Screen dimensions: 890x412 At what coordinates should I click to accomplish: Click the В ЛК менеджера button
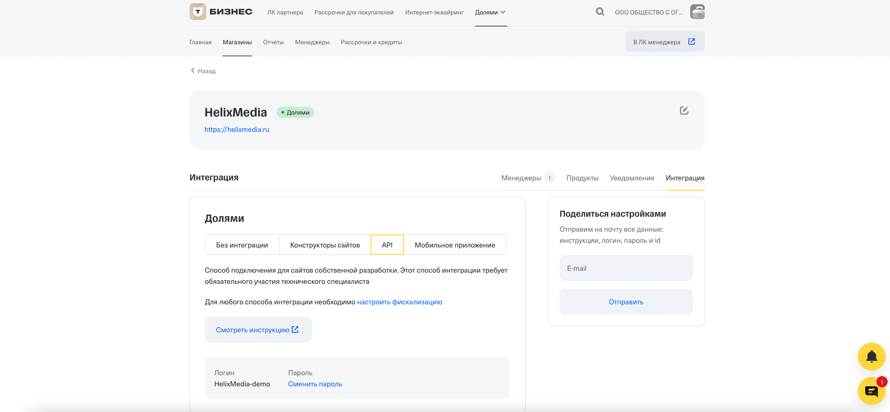tap(665, 41)
